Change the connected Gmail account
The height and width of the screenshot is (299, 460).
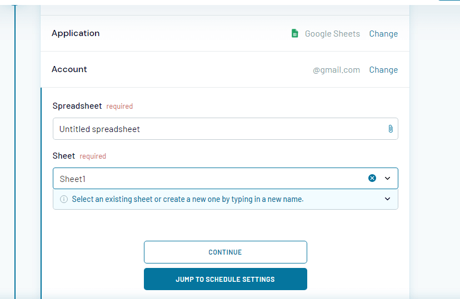coord(383,70)
